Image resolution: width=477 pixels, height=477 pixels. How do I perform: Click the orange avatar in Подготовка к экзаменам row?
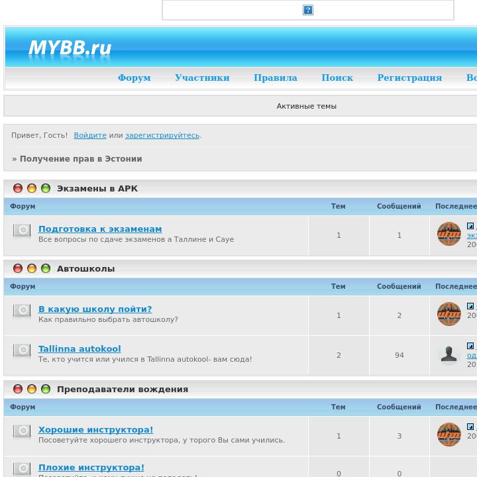449,234
